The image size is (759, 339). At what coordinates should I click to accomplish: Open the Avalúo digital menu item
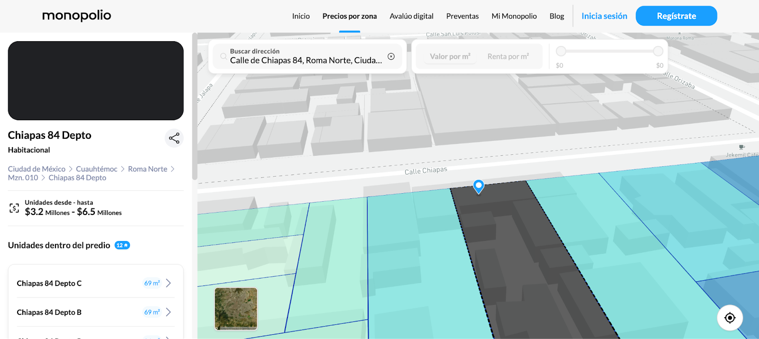[x=411, y=16]
